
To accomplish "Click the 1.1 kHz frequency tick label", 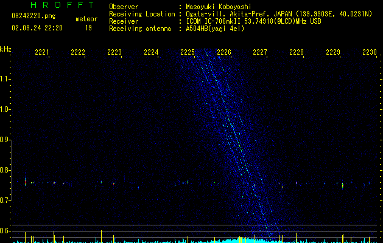I will (5, 79).
